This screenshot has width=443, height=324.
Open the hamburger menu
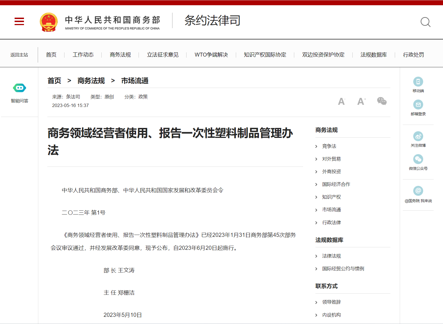19,22
